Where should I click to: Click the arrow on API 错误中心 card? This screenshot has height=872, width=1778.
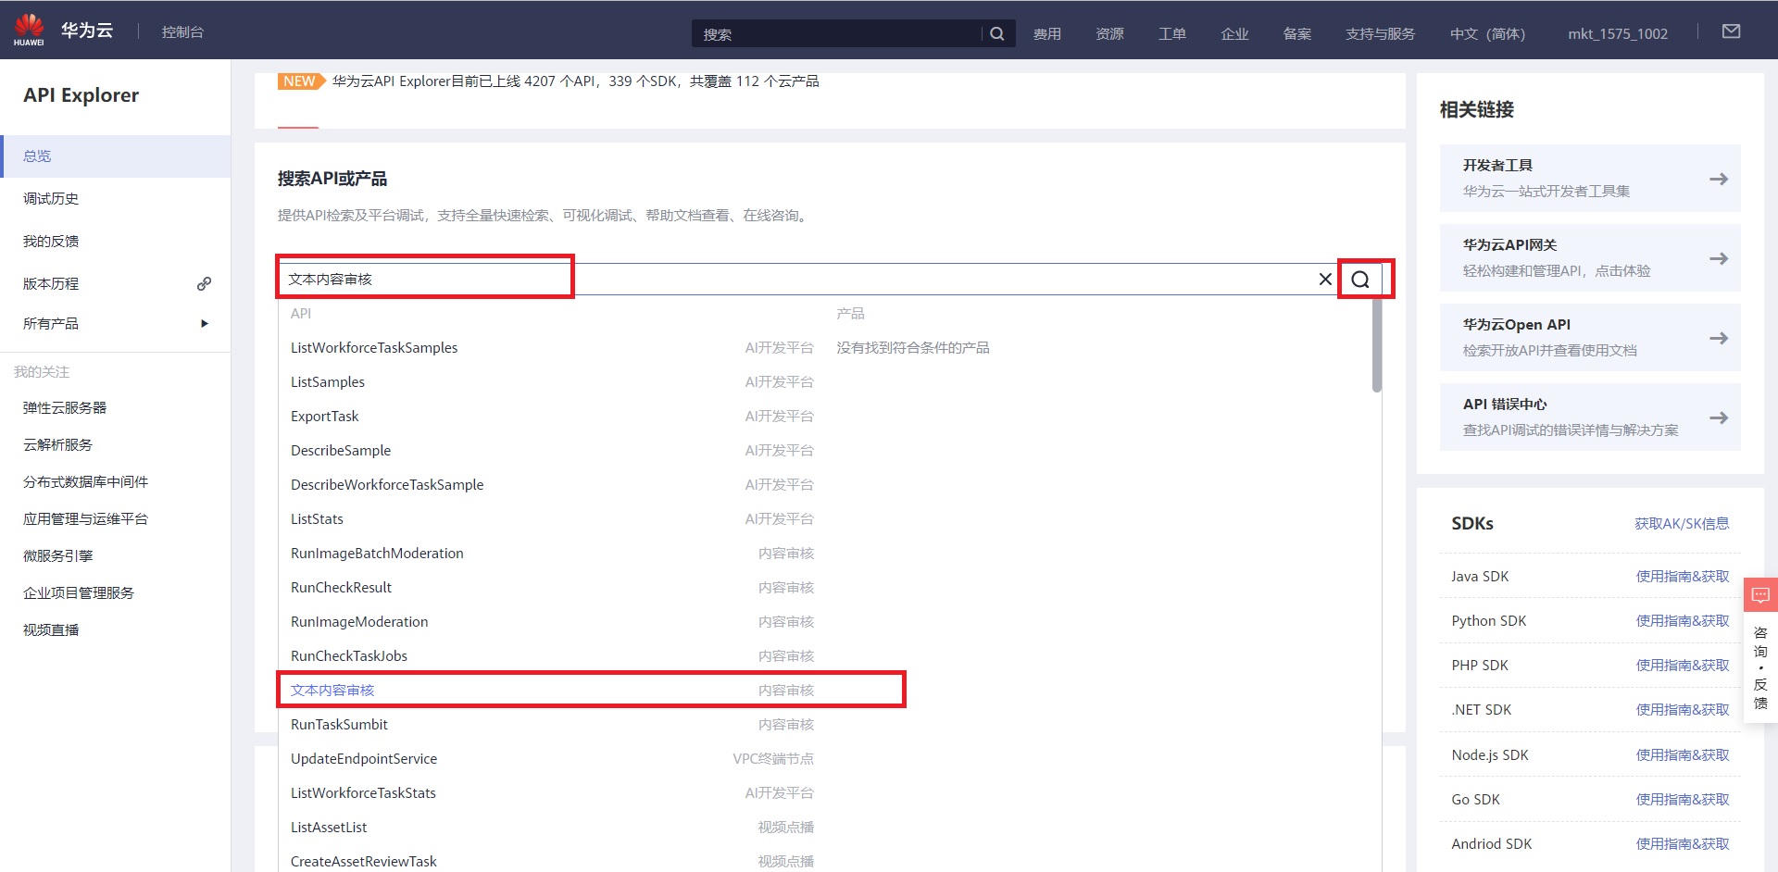point(1719,417)
